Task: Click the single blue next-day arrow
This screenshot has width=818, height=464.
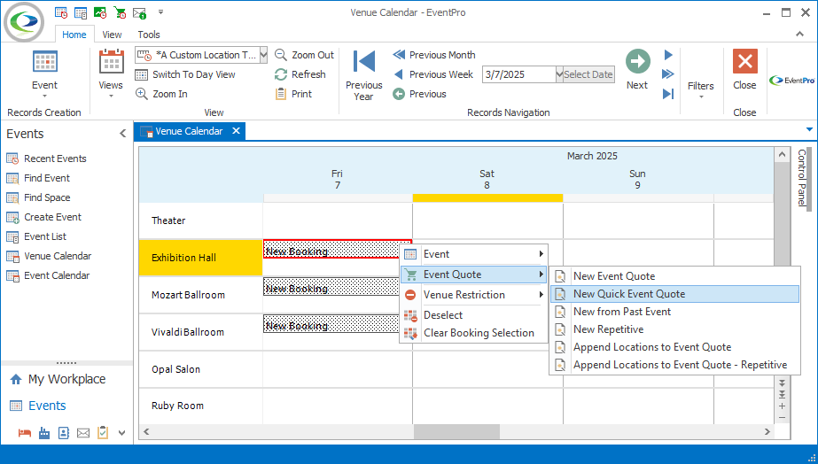Action: [668, 55]
